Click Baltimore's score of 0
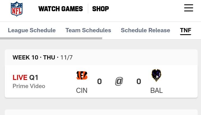 139,81
